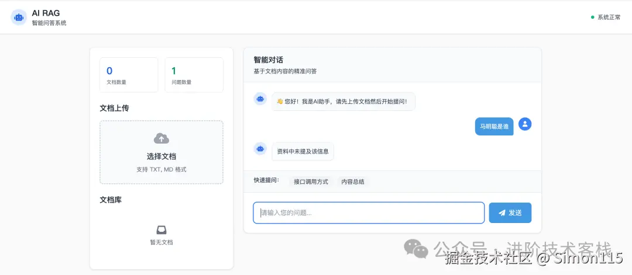632x275 pixels.
Task: Click the 问题数量 count card
Action: (x=194, y=75)
